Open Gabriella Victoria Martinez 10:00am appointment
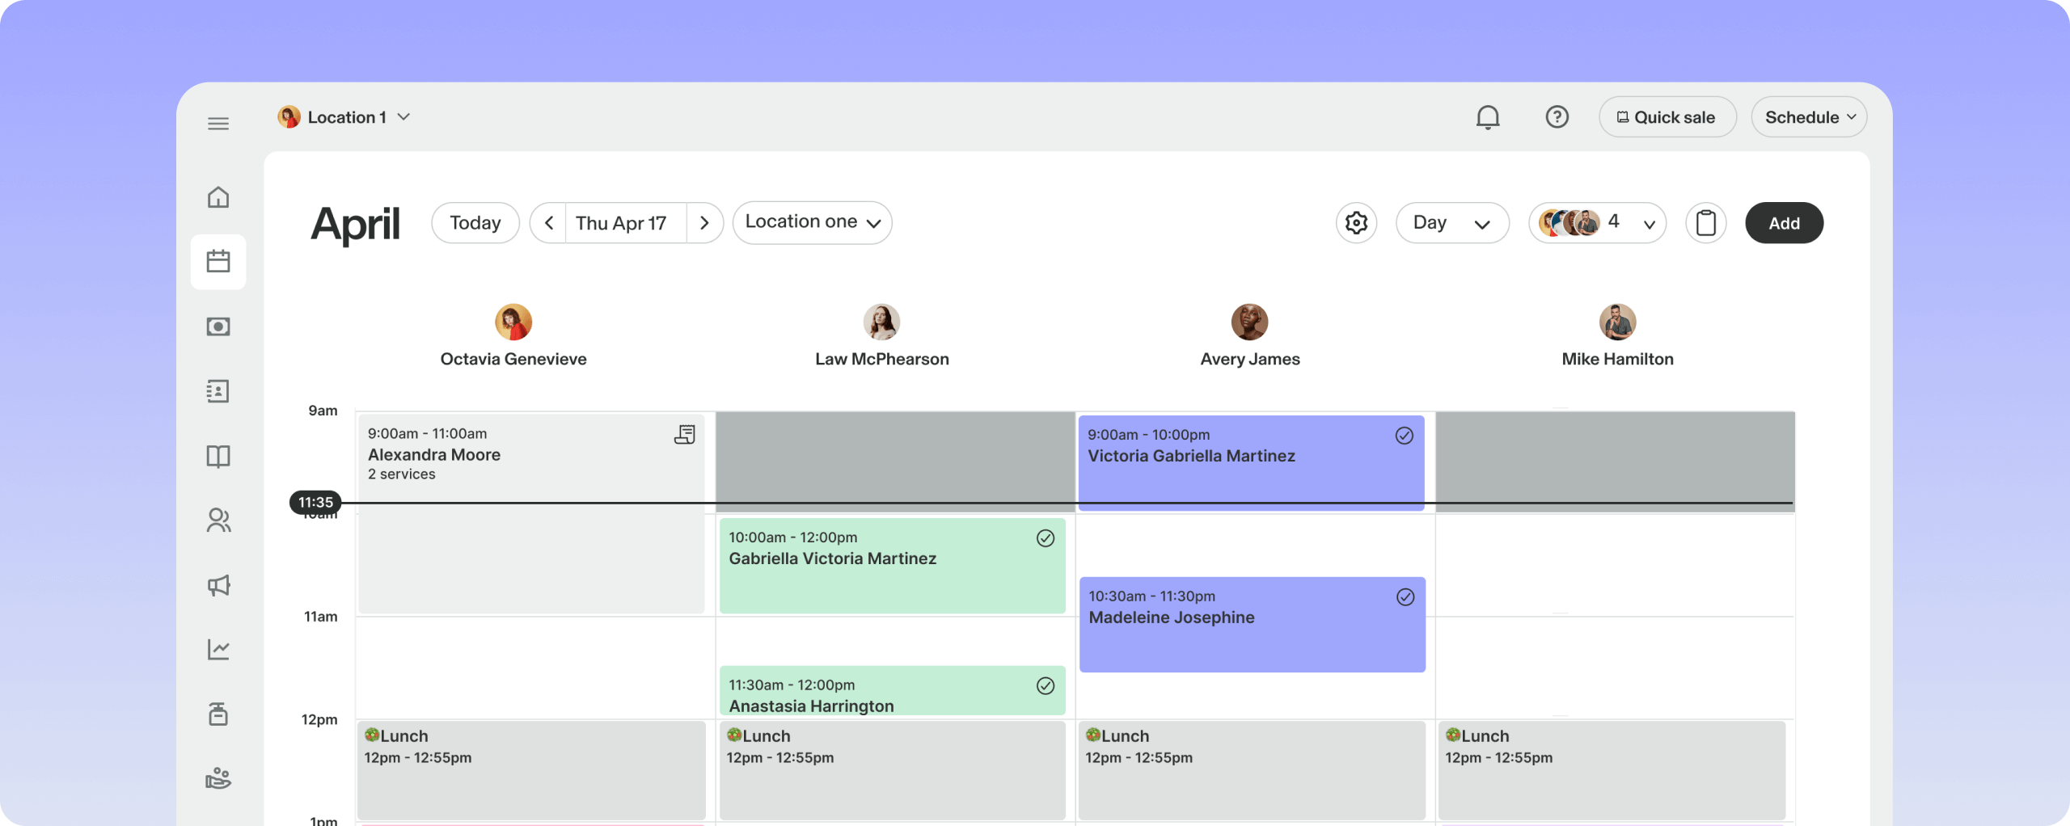 [892, 565]
